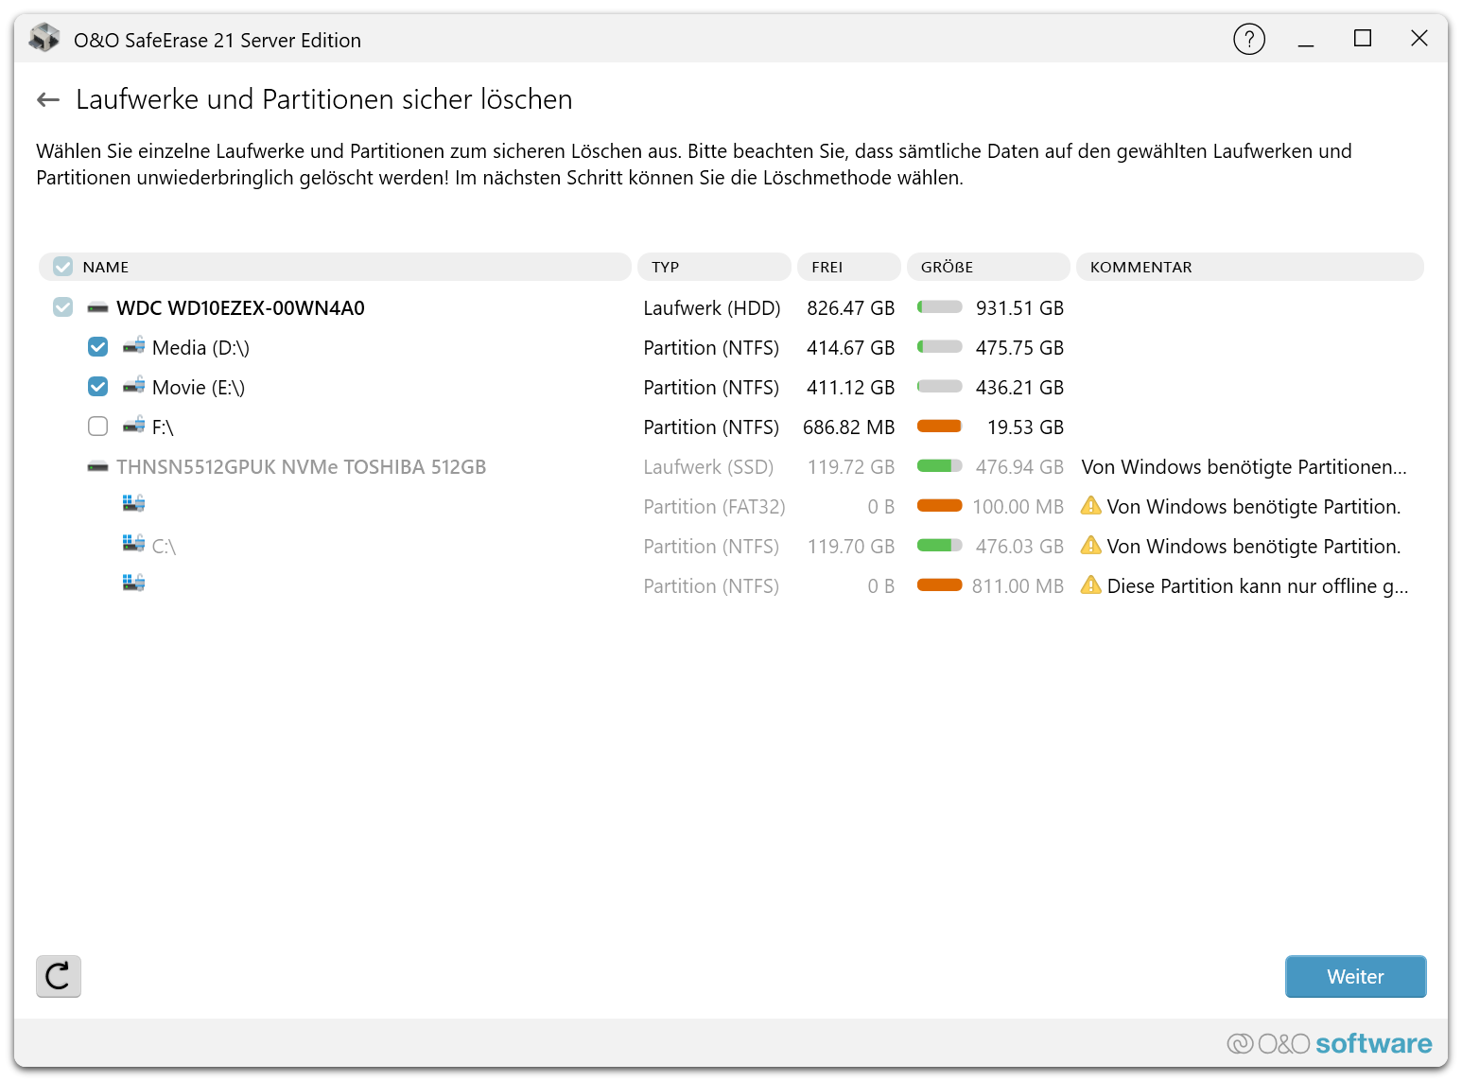The width and height of the screenshot is (1462, 1081).
Task: Click the warning icon on the C:\ row
Action: 1091,546
